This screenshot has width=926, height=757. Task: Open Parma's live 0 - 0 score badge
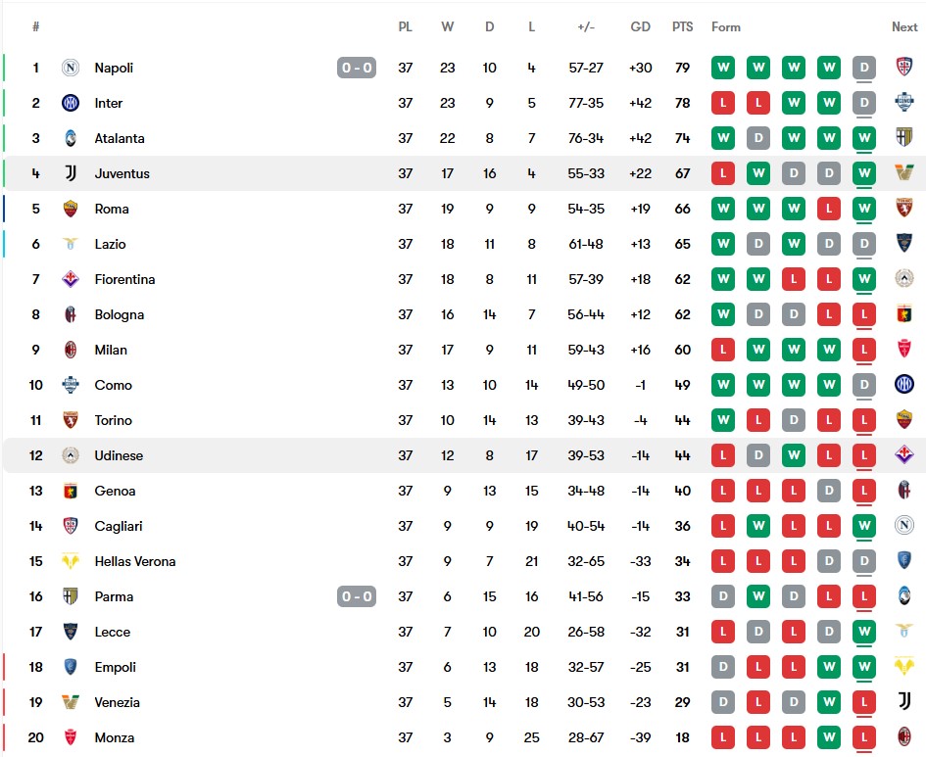coord(357,596)
